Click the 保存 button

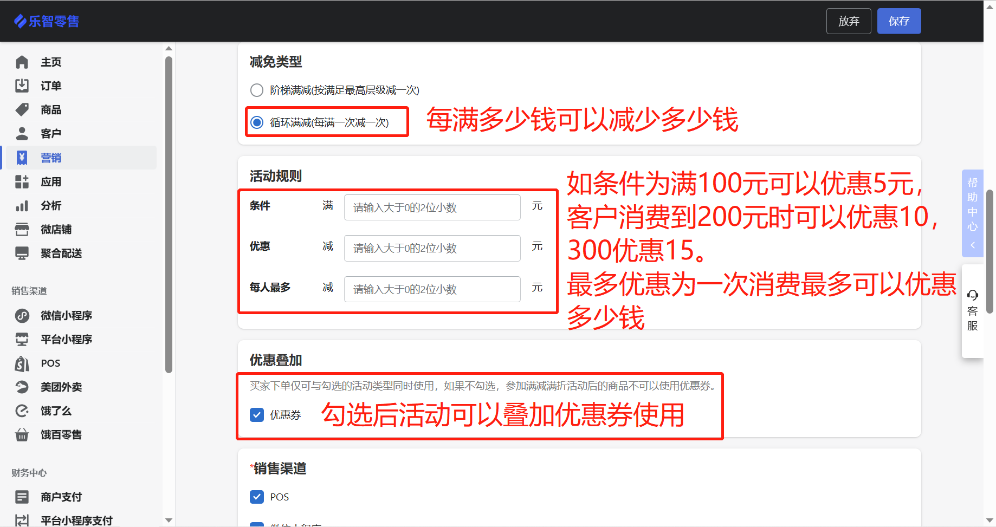pyautogui.click(x=899, y=21)
